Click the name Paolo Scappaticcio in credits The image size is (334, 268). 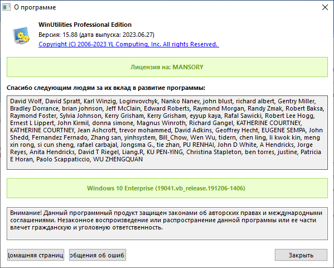[x=63, y=159]
